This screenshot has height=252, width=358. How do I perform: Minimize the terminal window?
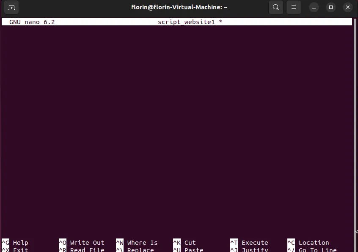pos(314,7)
